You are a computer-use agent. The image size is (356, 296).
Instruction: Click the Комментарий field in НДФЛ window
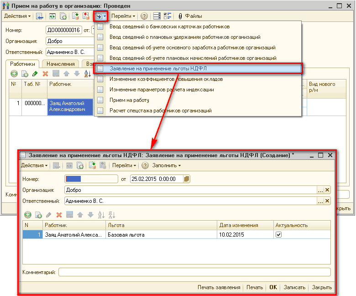click(x=194, y=272)
